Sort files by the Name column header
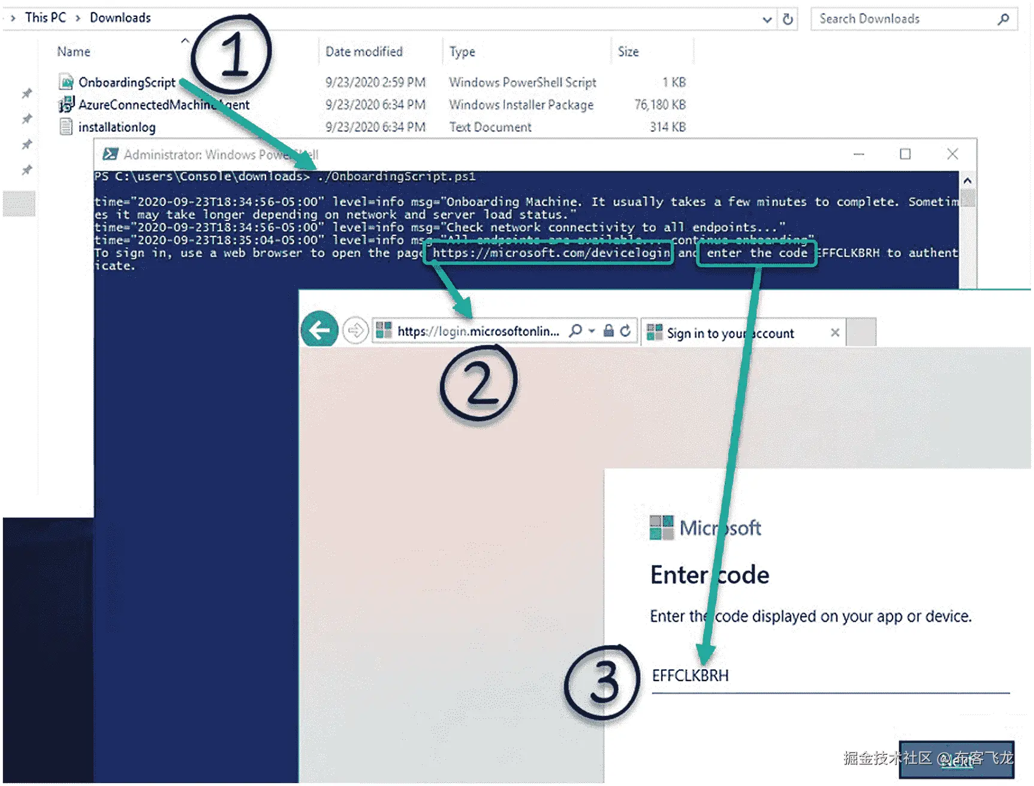 [x=74, y=52]
